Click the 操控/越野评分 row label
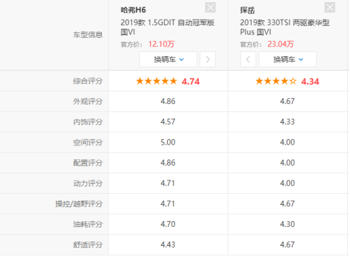Screen dimensions: 350x257 click(79, 204)
